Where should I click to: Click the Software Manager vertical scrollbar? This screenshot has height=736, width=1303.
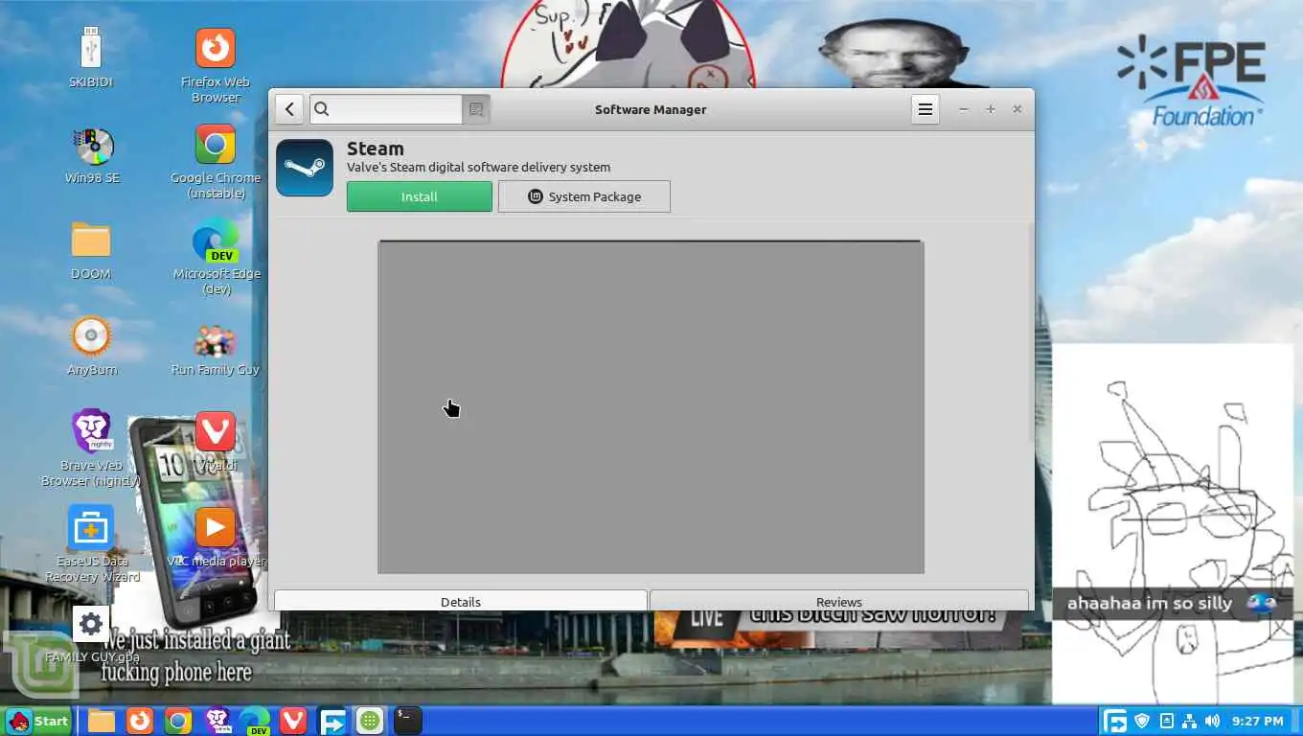(1031, 331)
